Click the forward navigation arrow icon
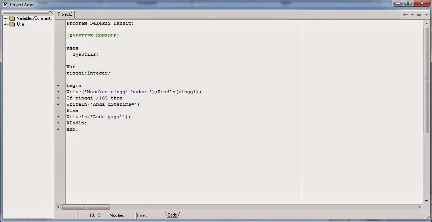 point(418,15)
